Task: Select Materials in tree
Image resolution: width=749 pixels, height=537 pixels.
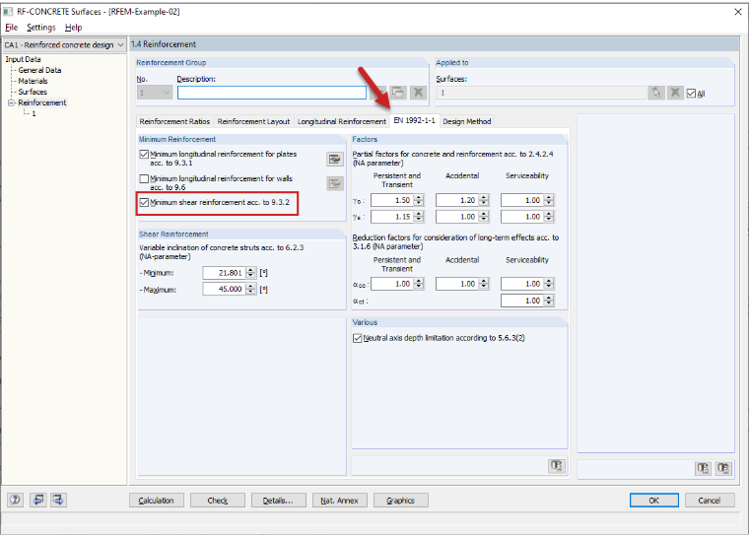Action: click(33, 81)
